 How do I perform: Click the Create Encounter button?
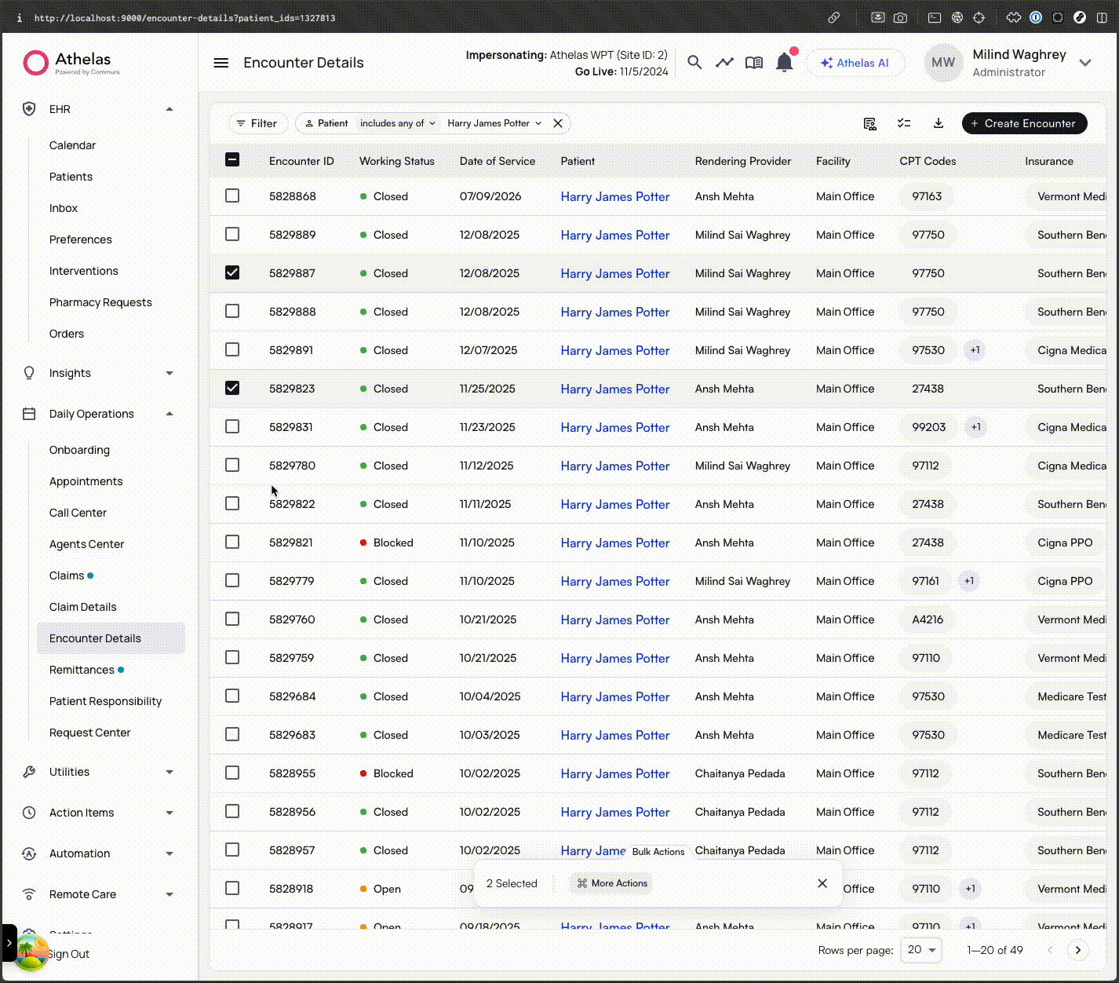pyautogui.click(x=1024, y=123)
